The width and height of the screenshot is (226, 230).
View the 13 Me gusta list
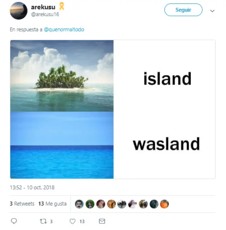[x=52, y=204]
